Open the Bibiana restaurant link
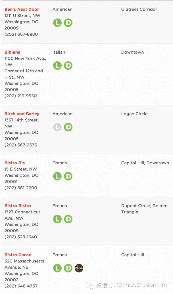This screenshot has width=173, height=294. click(x=12, y=52)
